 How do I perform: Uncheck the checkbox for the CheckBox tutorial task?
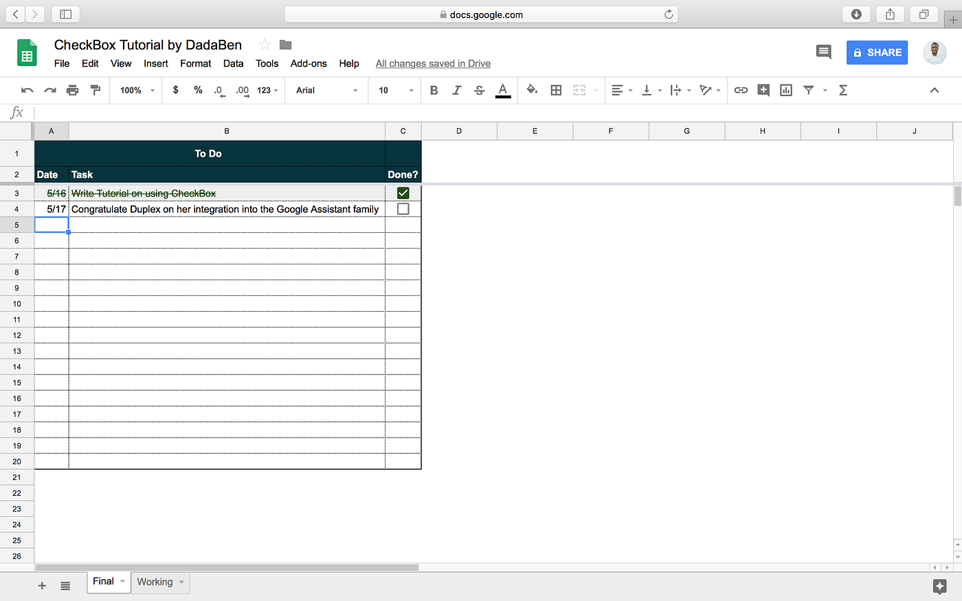(403, 193)
